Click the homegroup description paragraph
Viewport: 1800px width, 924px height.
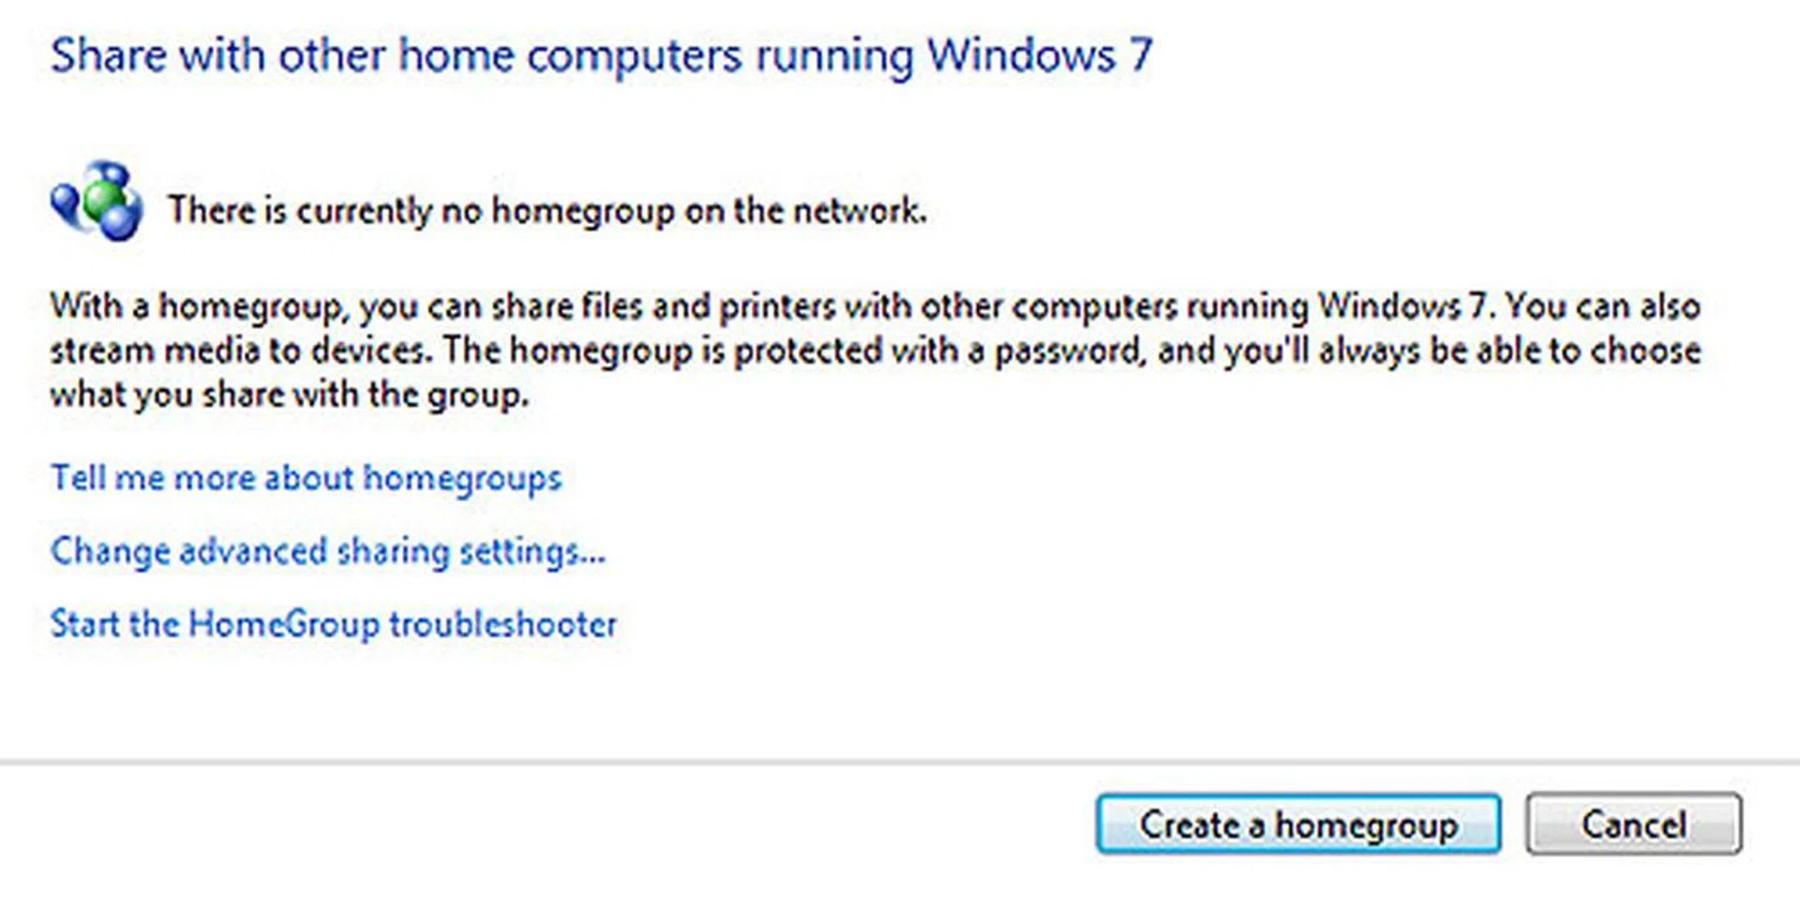tap(872, 350)
